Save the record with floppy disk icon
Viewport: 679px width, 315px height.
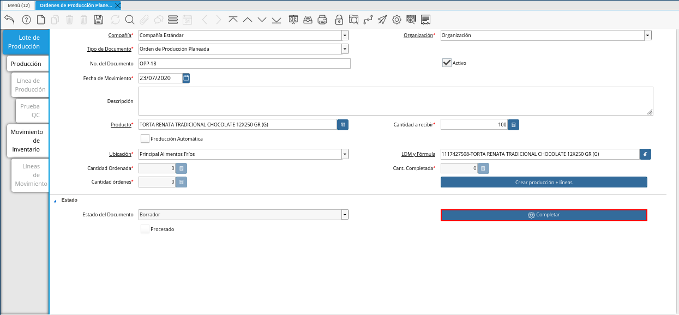98,20
